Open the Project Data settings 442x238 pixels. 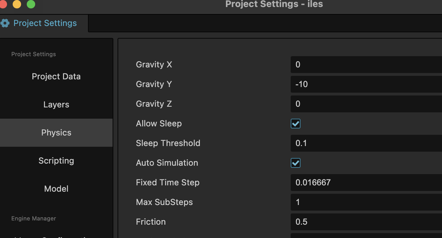click(x=56, y=77)
